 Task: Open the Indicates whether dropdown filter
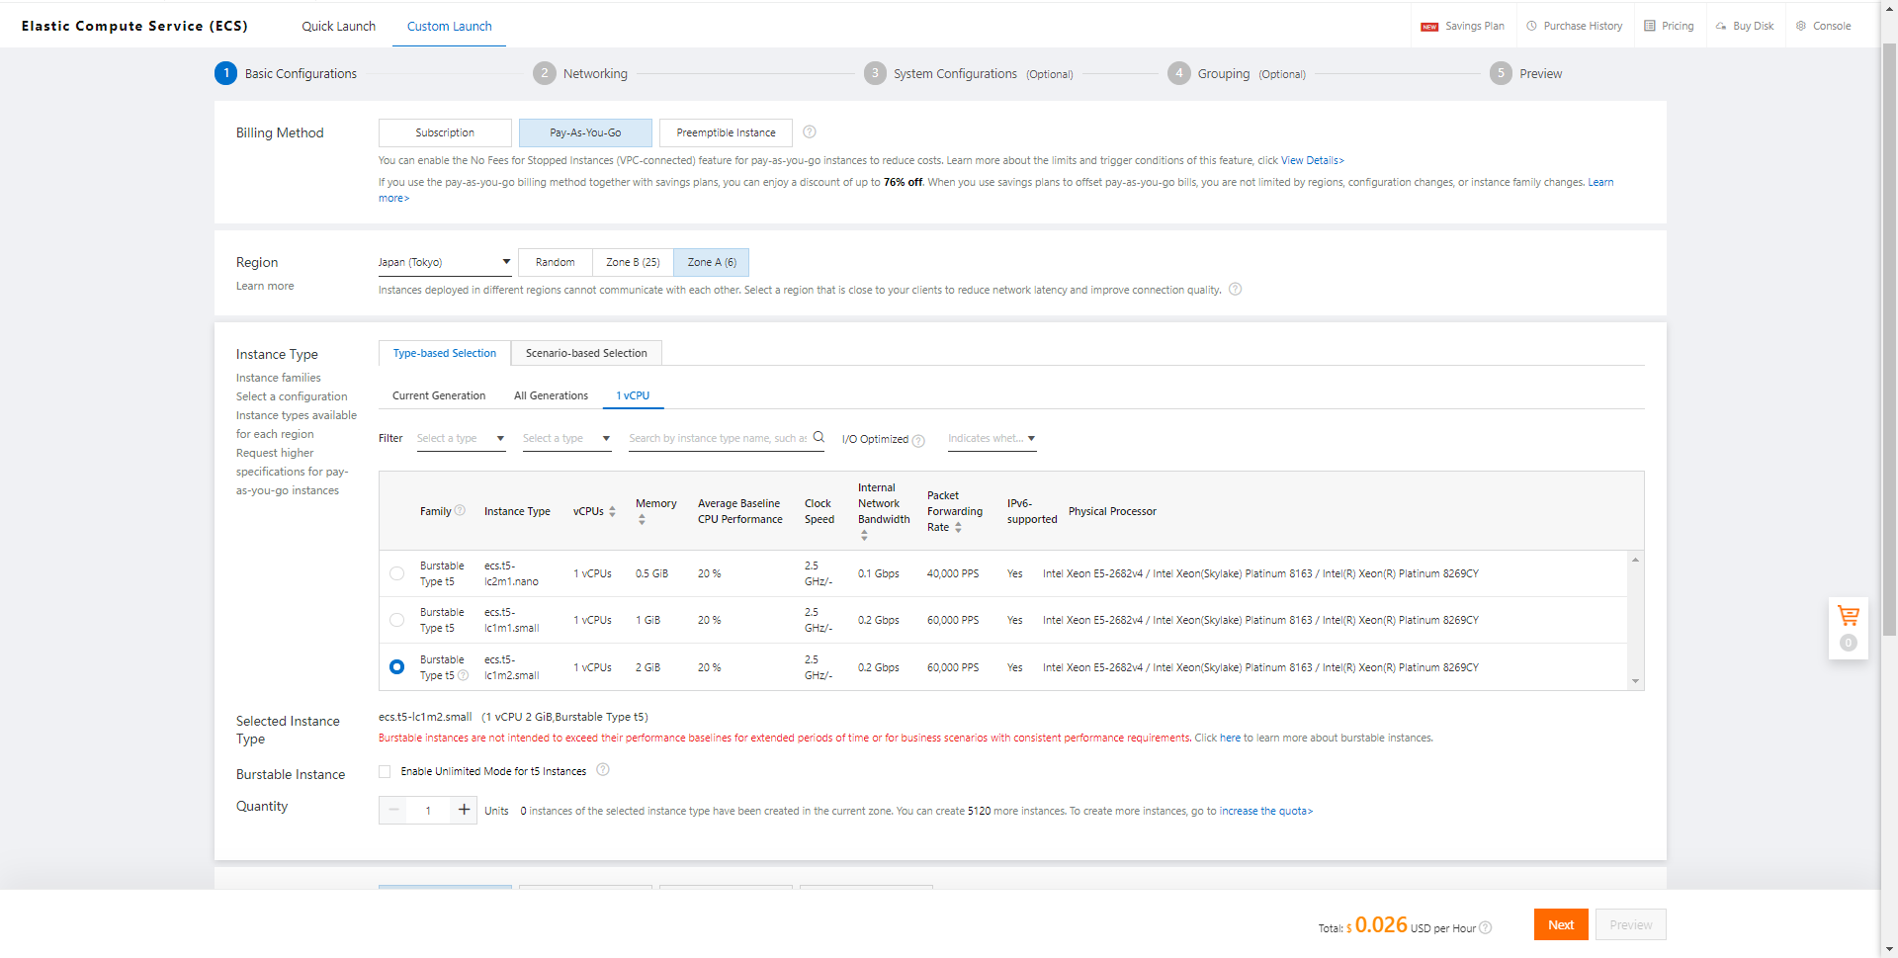(x=992, y=439)
